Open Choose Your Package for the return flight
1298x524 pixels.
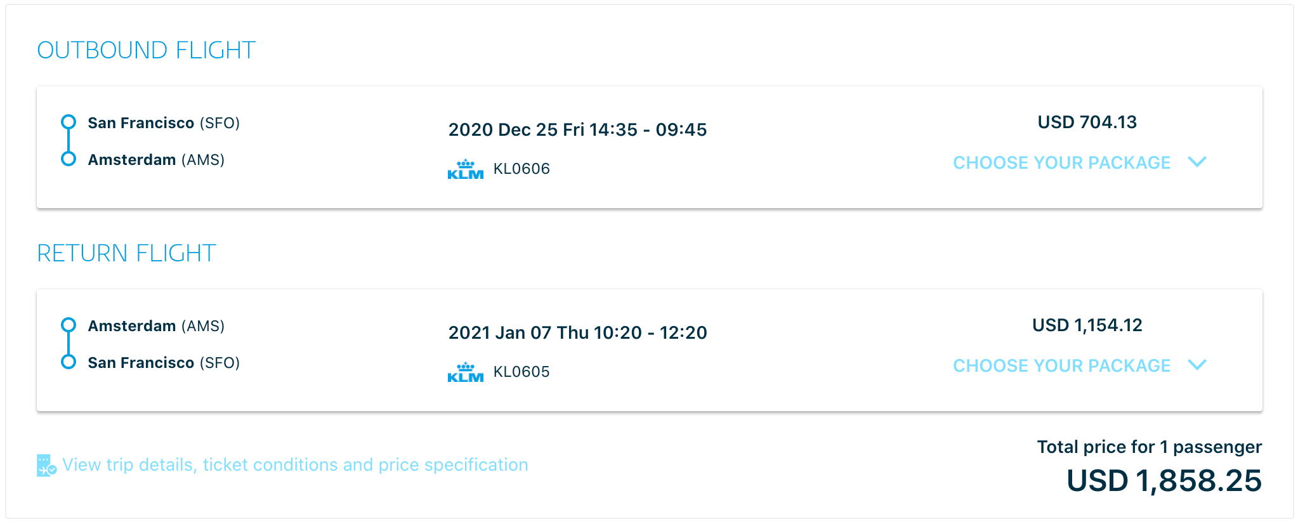coord(1061,366)
